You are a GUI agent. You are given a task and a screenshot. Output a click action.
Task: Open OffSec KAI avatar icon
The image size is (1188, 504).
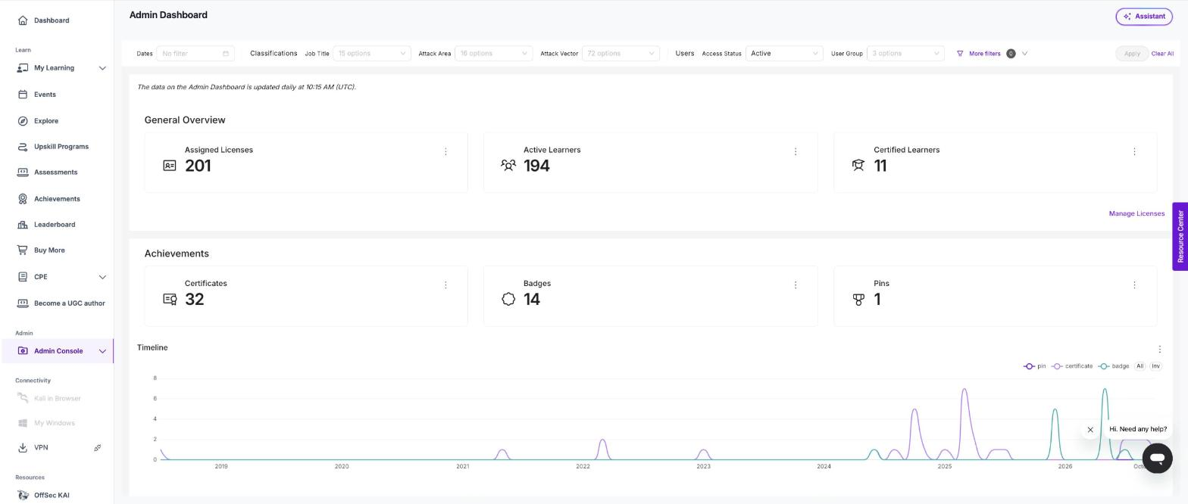click(23, 496)
